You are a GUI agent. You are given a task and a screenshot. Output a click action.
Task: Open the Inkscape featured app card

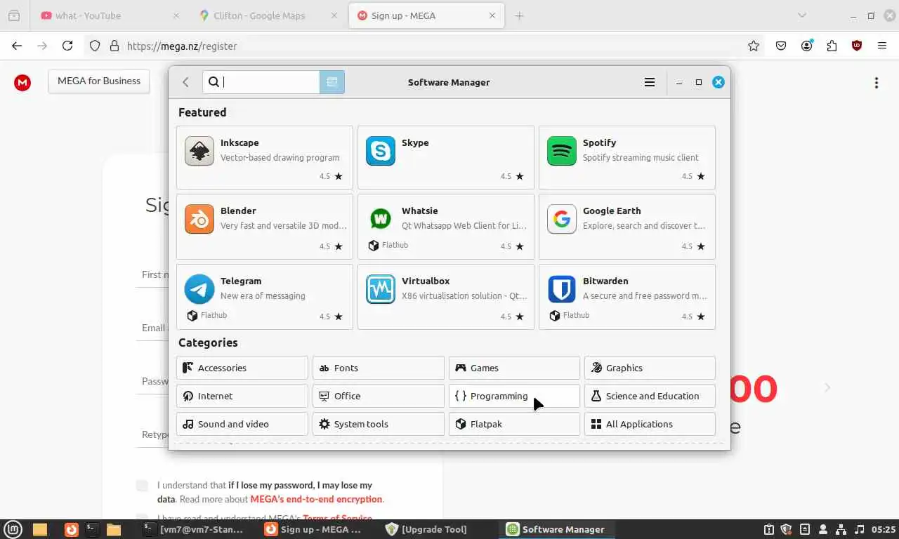[265, 158]
